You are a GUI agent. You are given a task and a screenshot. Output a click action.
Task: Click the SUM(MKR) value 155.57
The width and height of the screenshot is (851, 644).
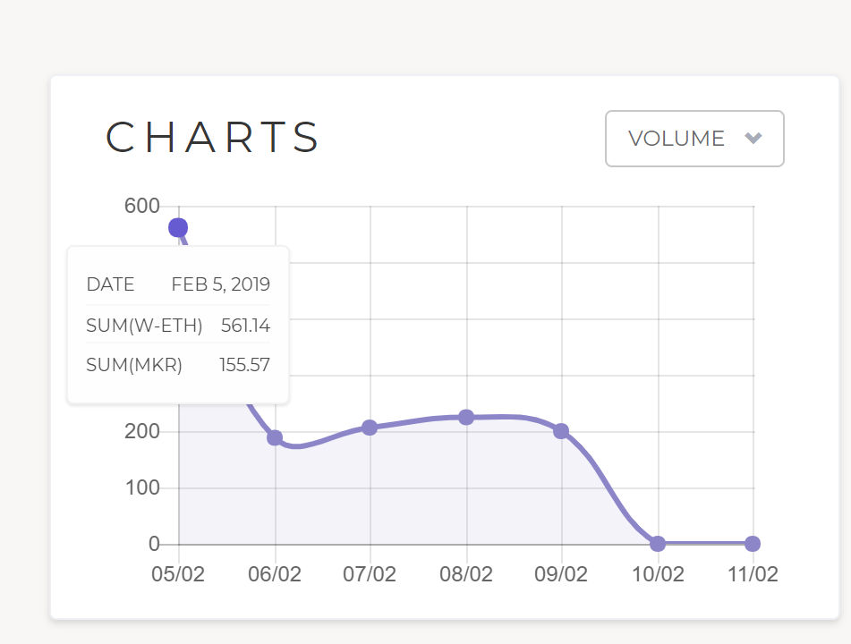click(244, 365)
